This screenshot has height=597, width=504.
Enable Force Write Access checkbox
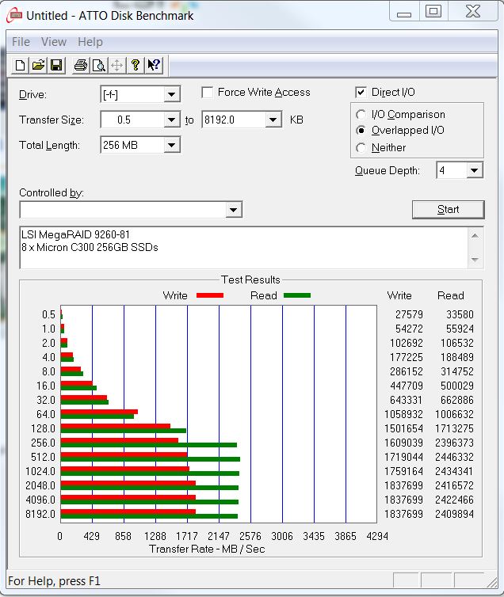point(208,93)
